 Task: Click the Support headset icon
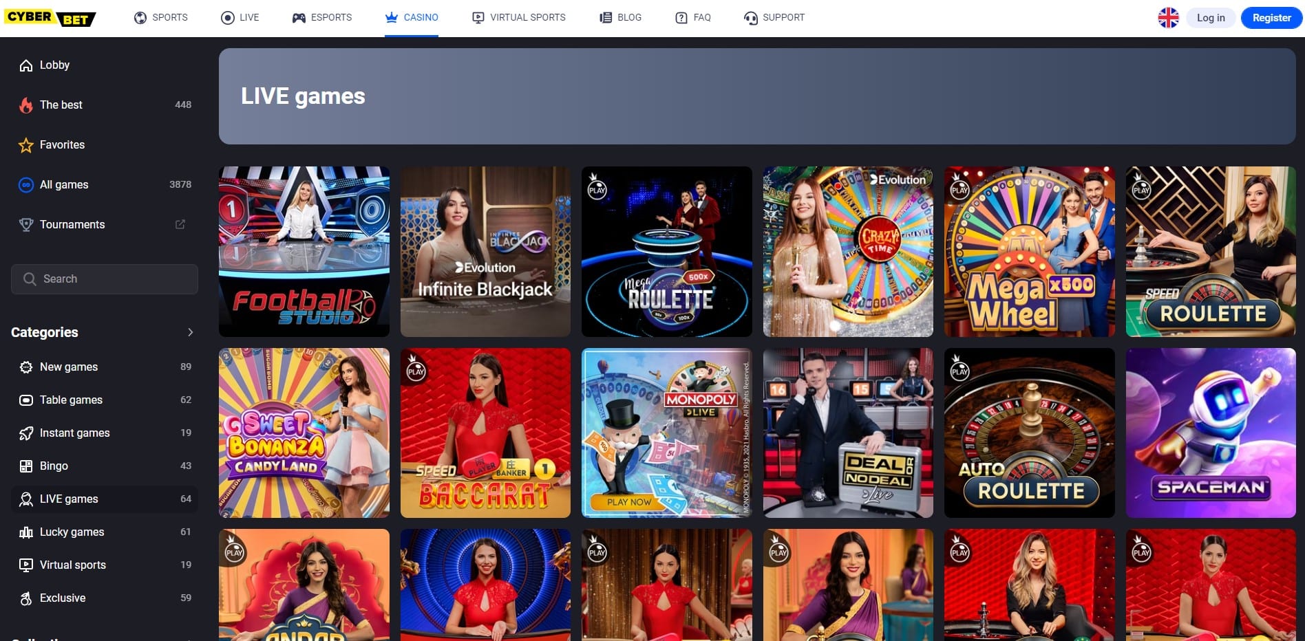pos(750,18)
